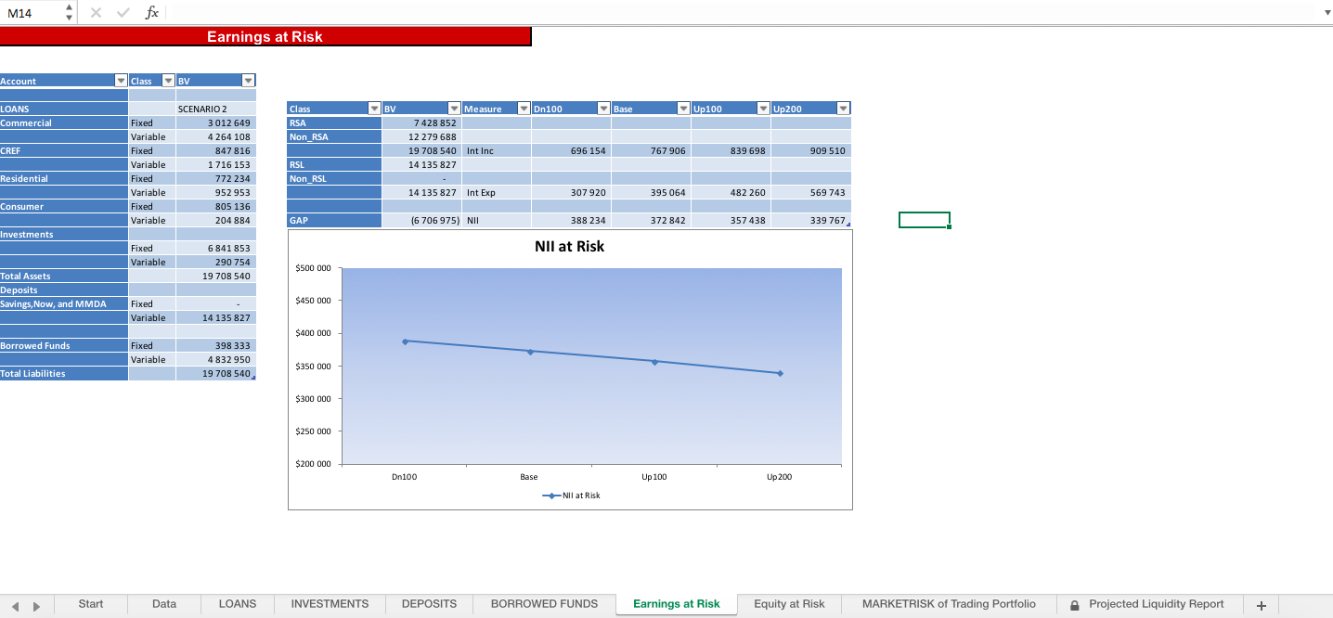Click the Enter checkmark icon in formula bar
The image size is (1333, 618).
pyautogui.click(x=123, y=13)
